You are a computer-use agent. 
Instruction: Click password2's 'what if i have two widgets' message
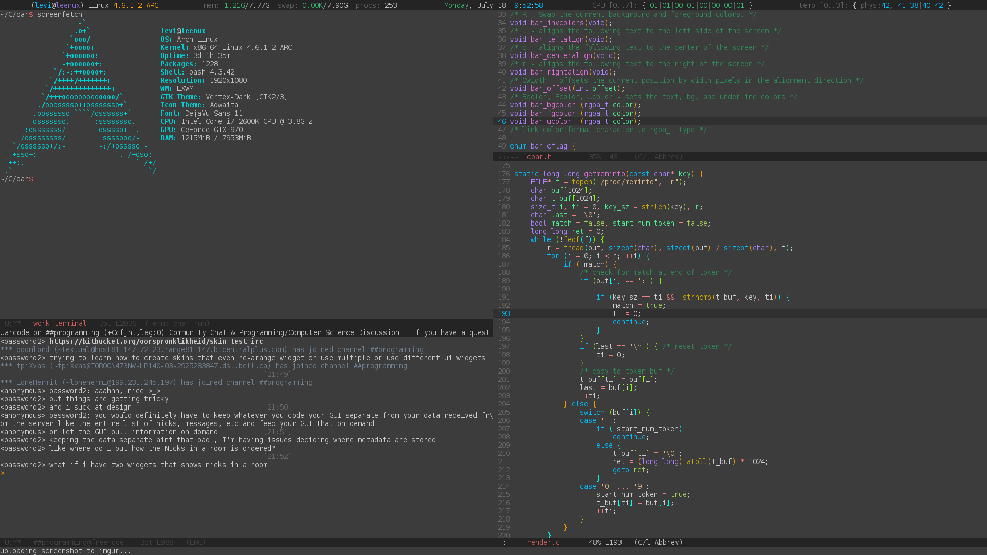(x=134, y=465)
